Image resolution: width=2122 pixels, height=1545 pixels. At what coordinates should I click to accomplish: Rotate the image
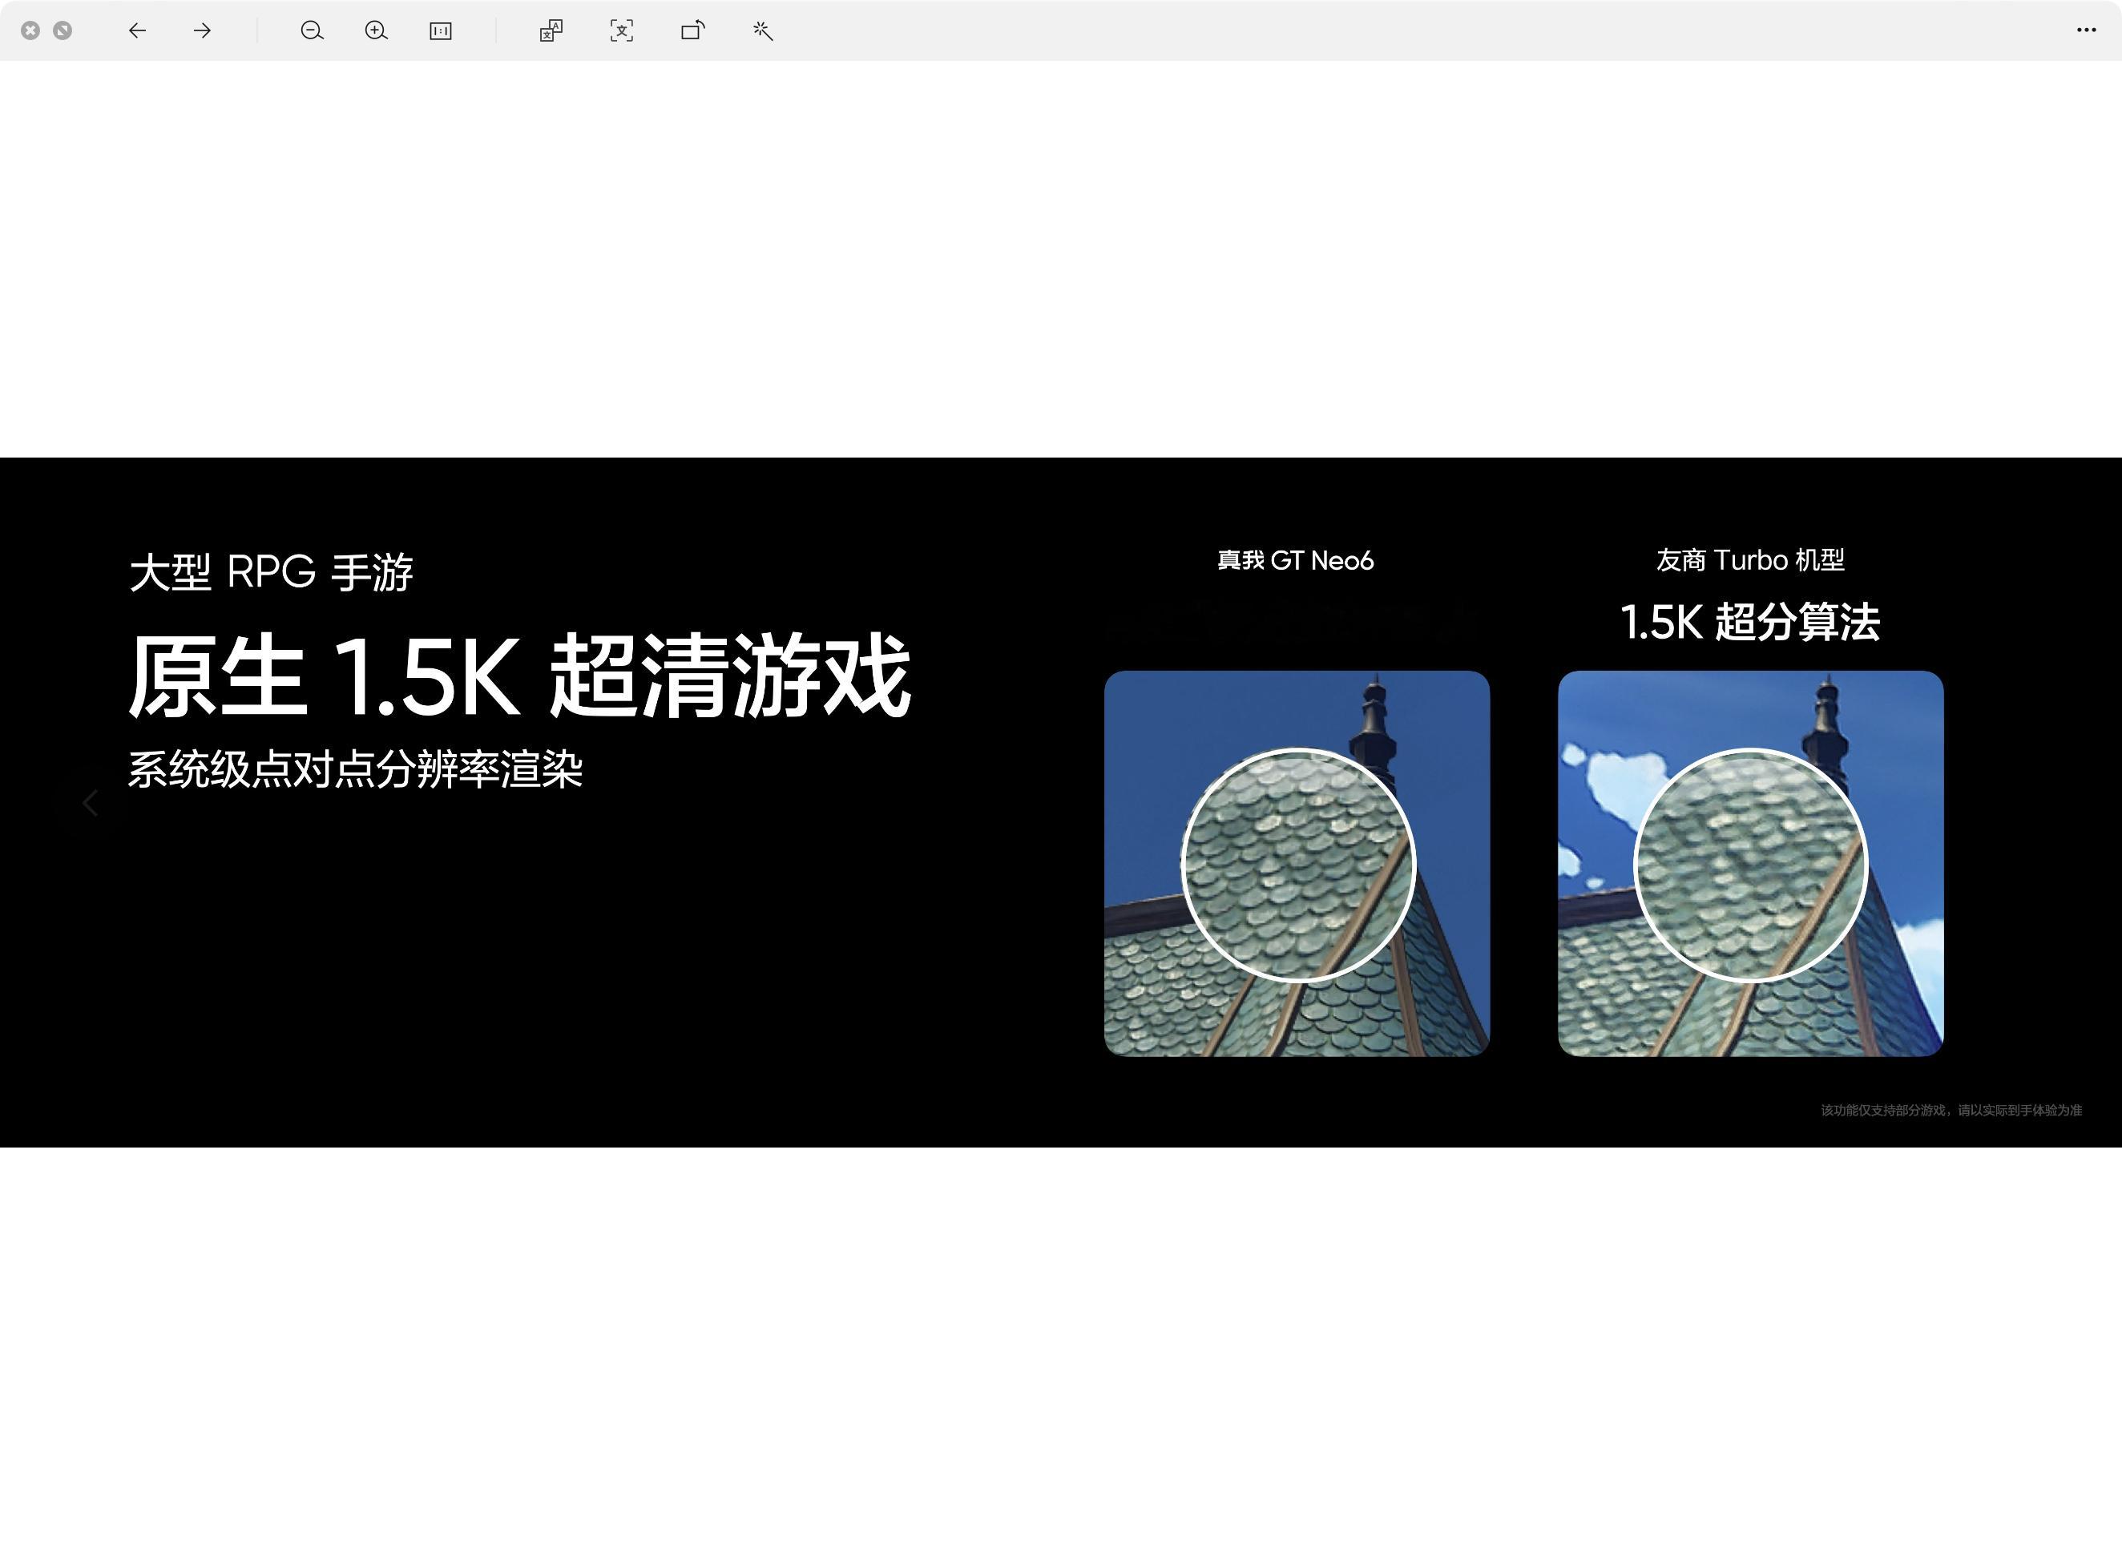pyautogui.click(x=692, y=31)
